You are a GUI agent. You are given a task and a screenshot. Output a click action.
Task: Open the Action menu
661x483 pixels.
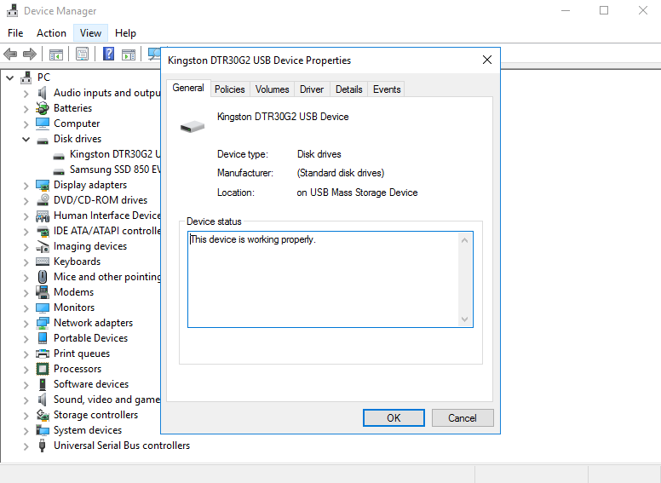51,33
